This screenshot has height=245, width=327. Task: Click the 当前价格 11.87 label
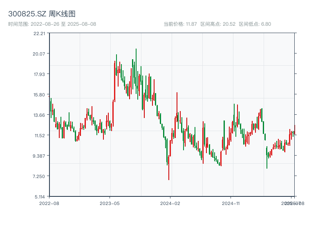180,24
